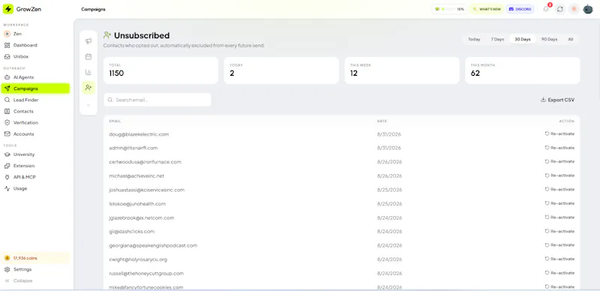Viewport: 600px width, 291px height.
Task: Open Settings gear in sidebar
Action: pyautogui.click(x=35, y=269)
